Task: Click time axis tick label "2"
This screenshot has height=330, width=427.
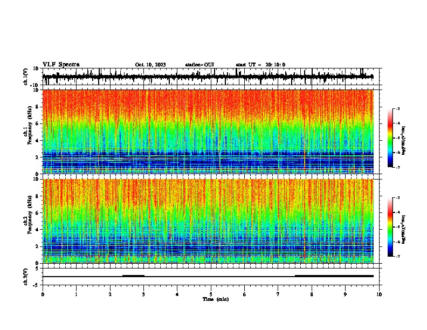Action: pos(110,294)
